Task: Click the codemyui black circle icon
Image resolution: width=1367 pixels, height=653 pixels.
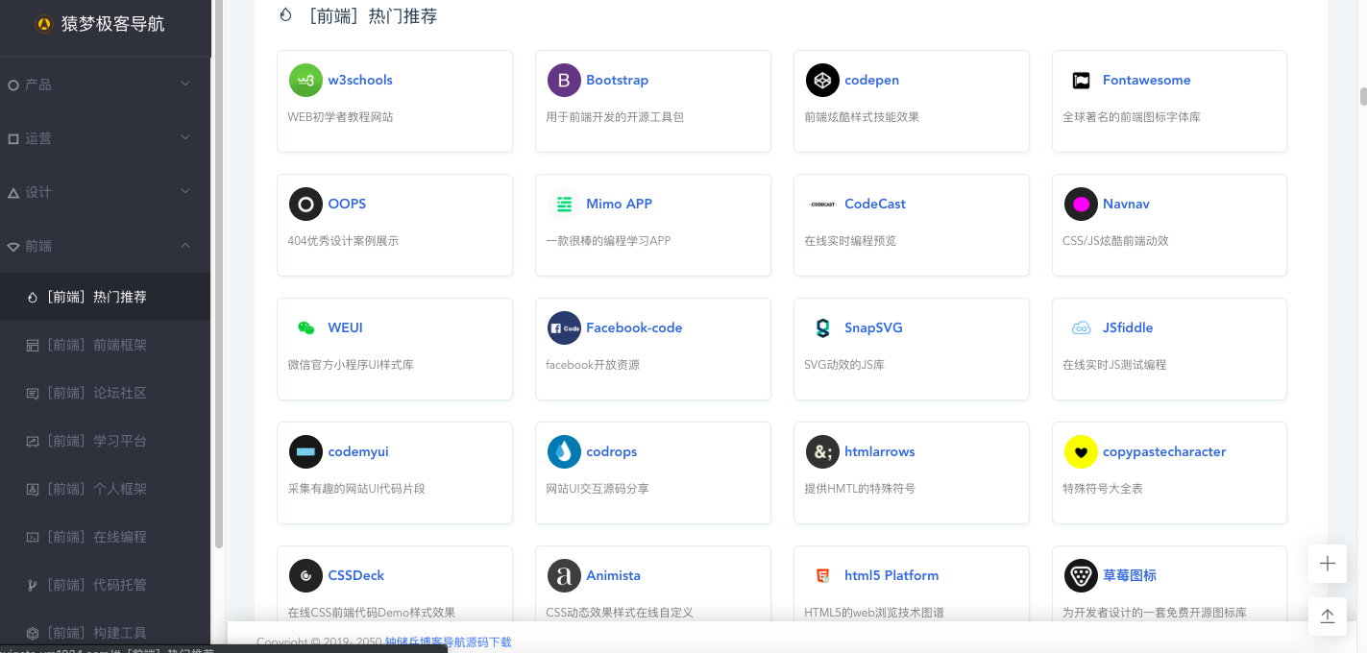Action: [305, 452]
